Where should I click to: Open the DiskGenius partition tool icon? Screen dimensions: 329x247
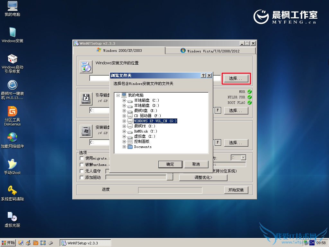(x=13, y=112)
